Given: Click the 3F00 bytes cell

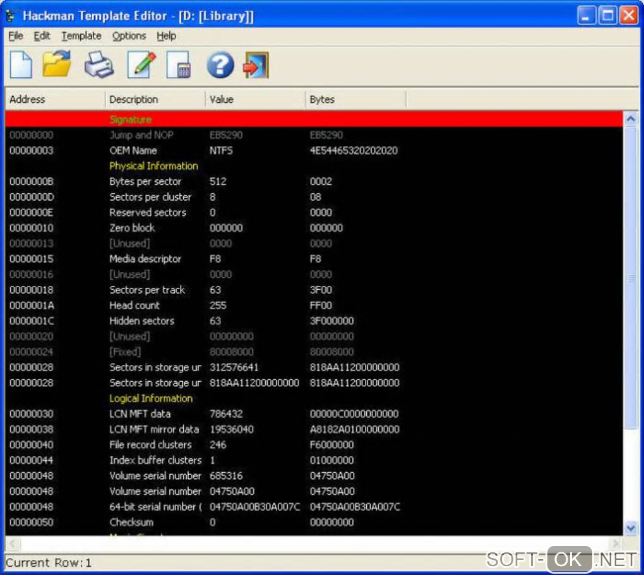Looking at the screenshot, I should [321, 290].
